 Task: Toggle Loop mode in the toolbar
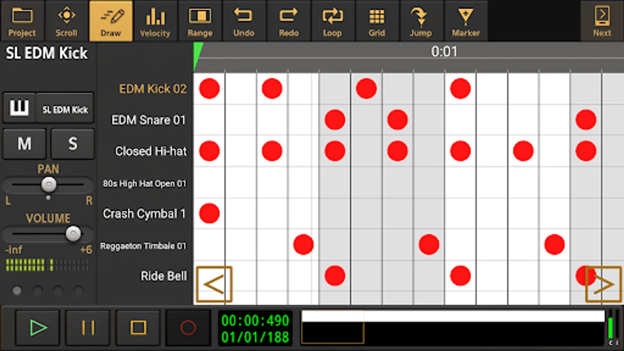pyautogui.click(x=333, y=21)
